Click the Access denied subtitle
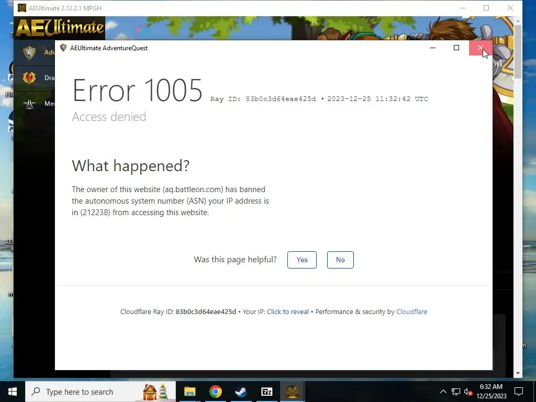The height and width of the screenshot is (402, 536). tap(109, 117)
